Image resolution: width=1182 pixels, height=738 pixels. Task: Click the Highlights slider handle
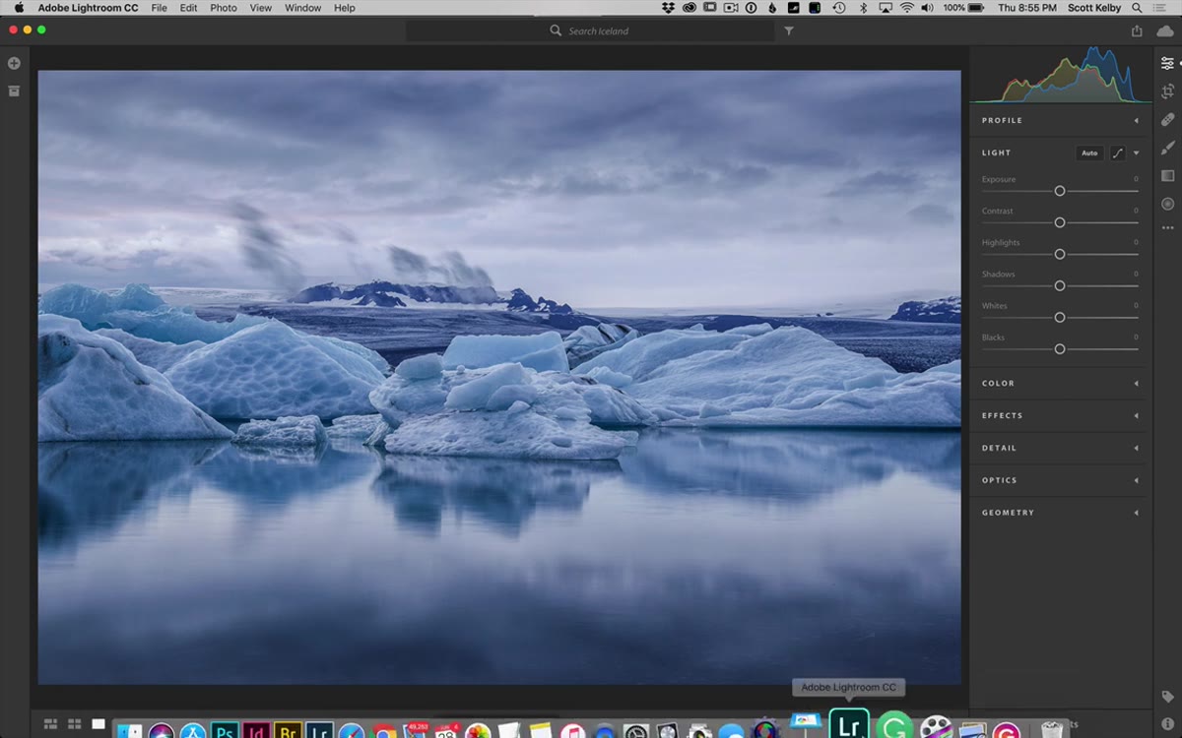1060,254
